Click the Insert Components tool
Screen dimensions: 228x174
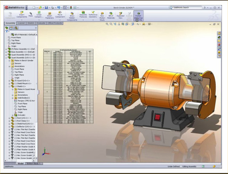click(22, 15)
